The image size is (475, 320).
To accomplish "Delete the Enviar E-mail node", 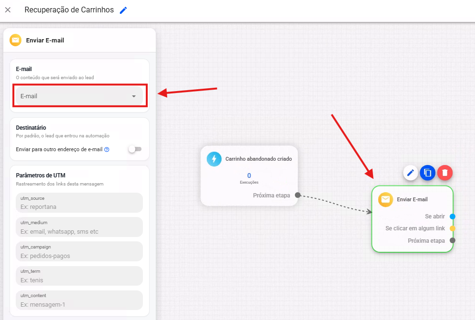I will tap(445, 173).
